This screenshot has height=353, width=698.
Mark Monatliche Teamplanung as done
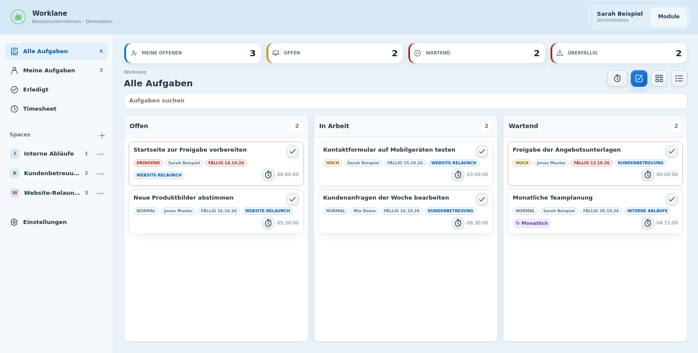672,200
